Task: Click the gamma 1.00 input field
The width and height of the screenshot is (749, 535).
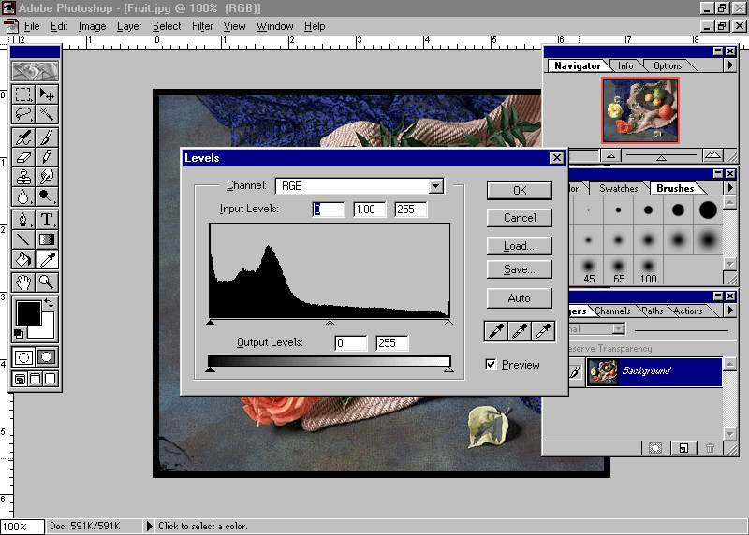Action: (369, 209)
